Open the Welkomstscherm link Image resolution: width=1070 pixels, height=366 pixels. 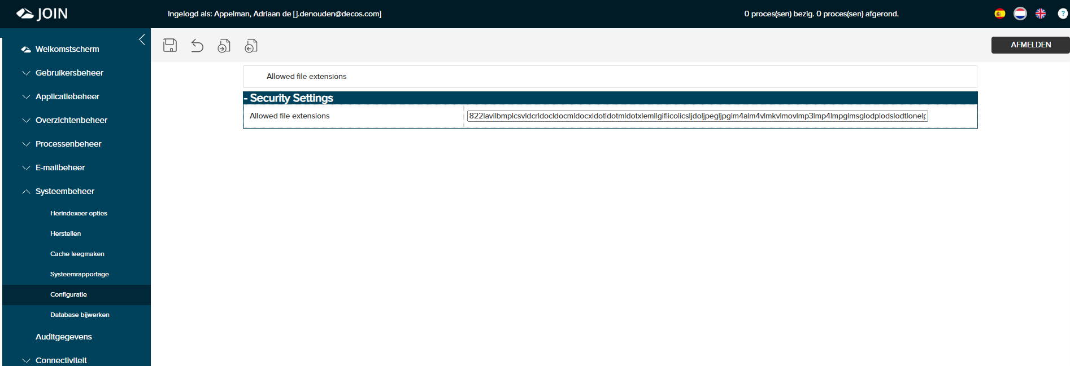(67, 49)
